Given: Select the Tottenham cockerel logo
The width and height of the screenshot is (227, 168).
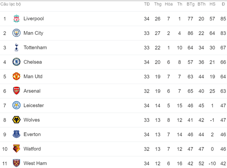Looking at the screenshot, I should tap(16, 47).
